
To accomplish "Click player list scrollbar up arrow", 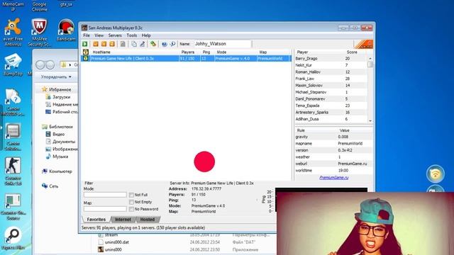I will 370,58.
